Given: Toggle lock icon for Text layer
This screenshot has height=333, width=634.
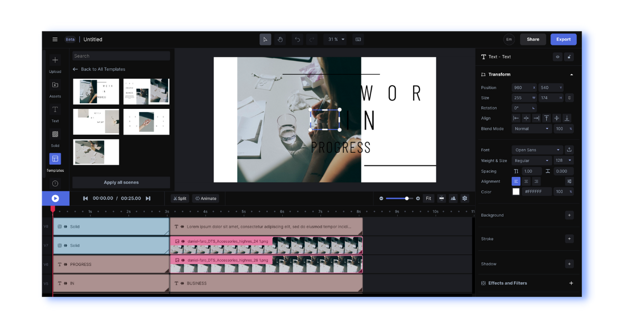Looking at the screenshot, I should pos(569,57).
